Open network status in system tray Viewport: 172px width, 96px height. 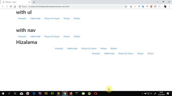[148, 94]
